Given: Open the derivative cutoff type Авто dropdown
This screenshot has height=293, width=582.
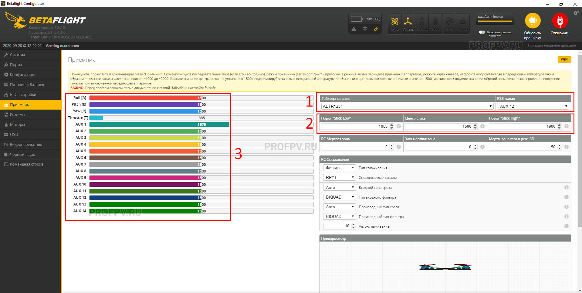Looking at the screenshot, I should click(339, 207).
